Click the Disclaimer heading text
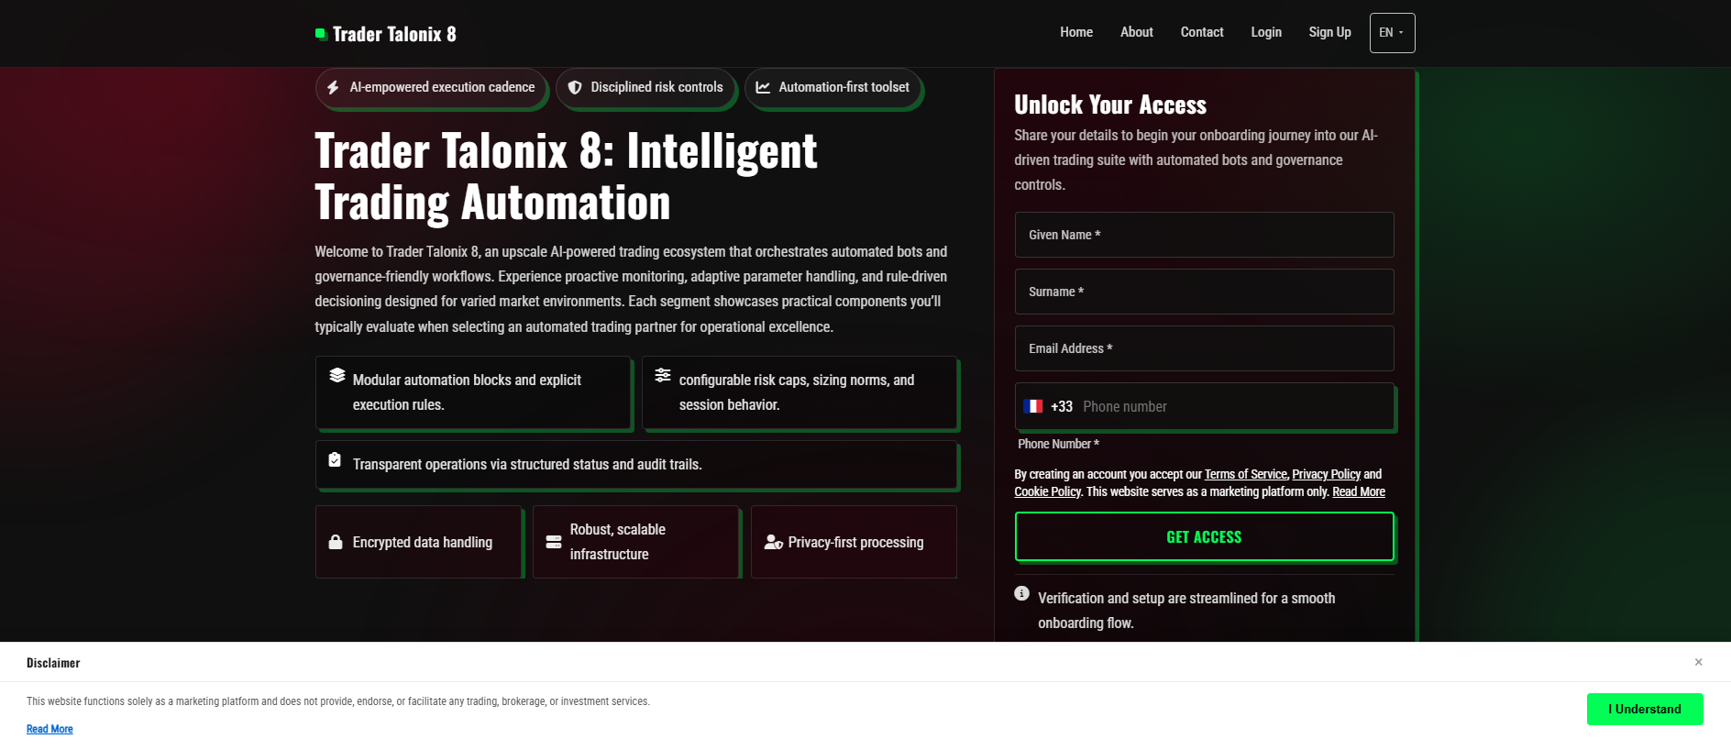This screenshot has width=1731, height=750. point(53,663)
